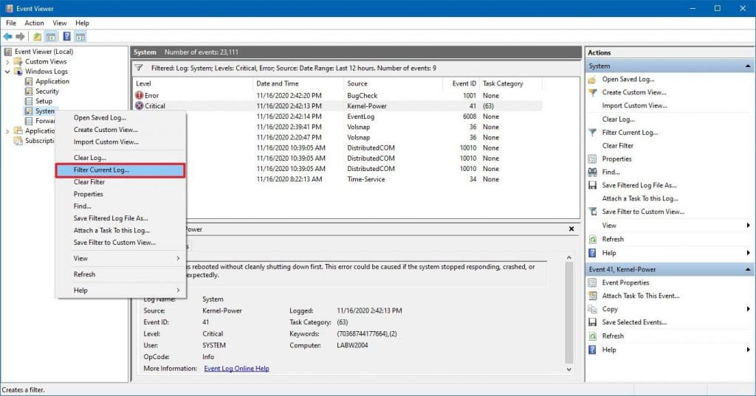Select the Security log in the tree

pyautogui.click(x=47, y=91)
